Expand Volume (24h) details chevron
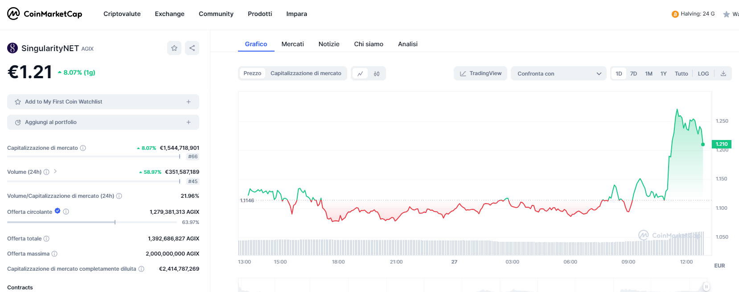 pos(55,172)
